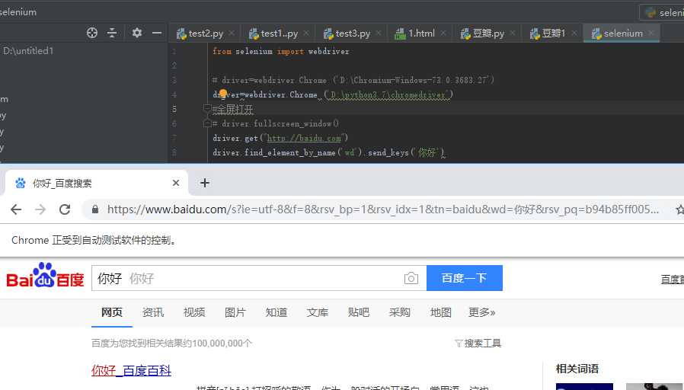Click the 相关词语 heading
The height and width of the screenshot is (390, 684).
(577, 369)
